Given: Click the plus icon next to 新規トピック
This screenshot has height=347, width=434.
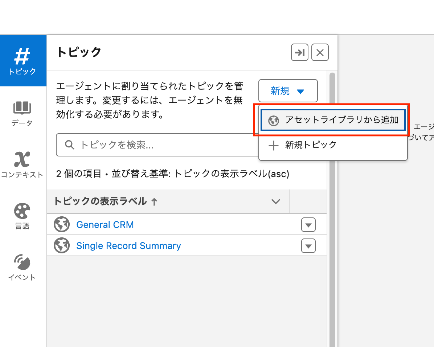Looking at the screenshot, I should [x=273, y=146].
